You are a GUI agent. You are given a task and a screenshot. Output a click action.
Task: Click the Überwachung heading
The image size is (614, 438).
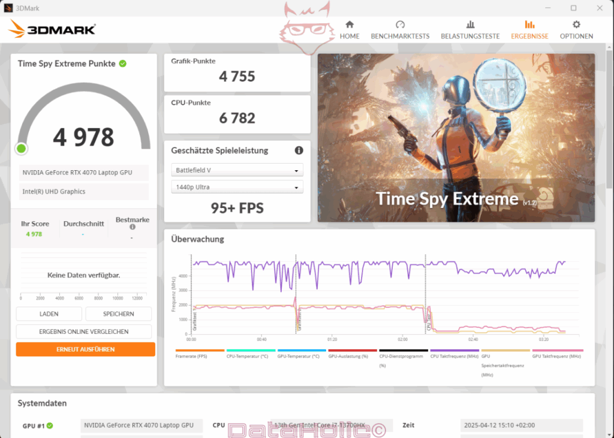click(197, 239)
